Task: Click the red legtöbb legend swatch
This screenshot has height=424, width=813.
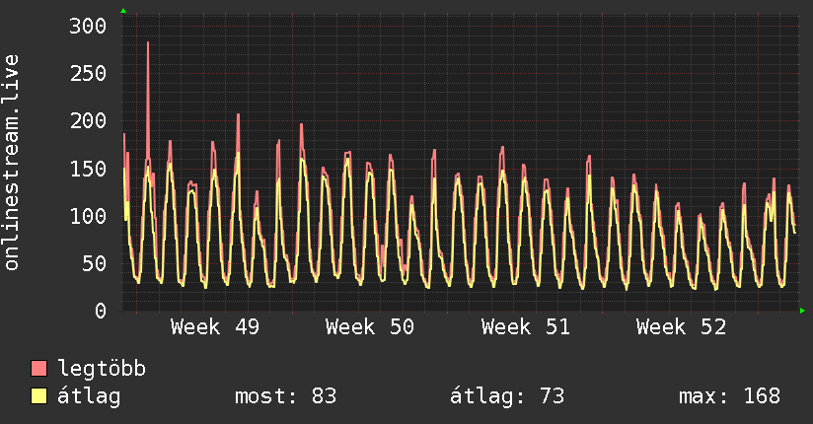Action: click(39, 369)
